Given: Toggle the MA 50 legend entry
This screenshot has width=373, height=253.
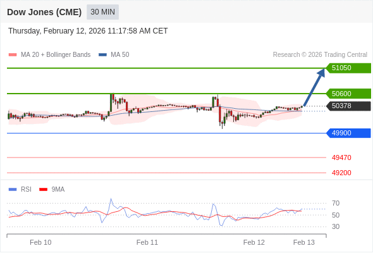Looking at the screenshot, I should pos(114,55).
